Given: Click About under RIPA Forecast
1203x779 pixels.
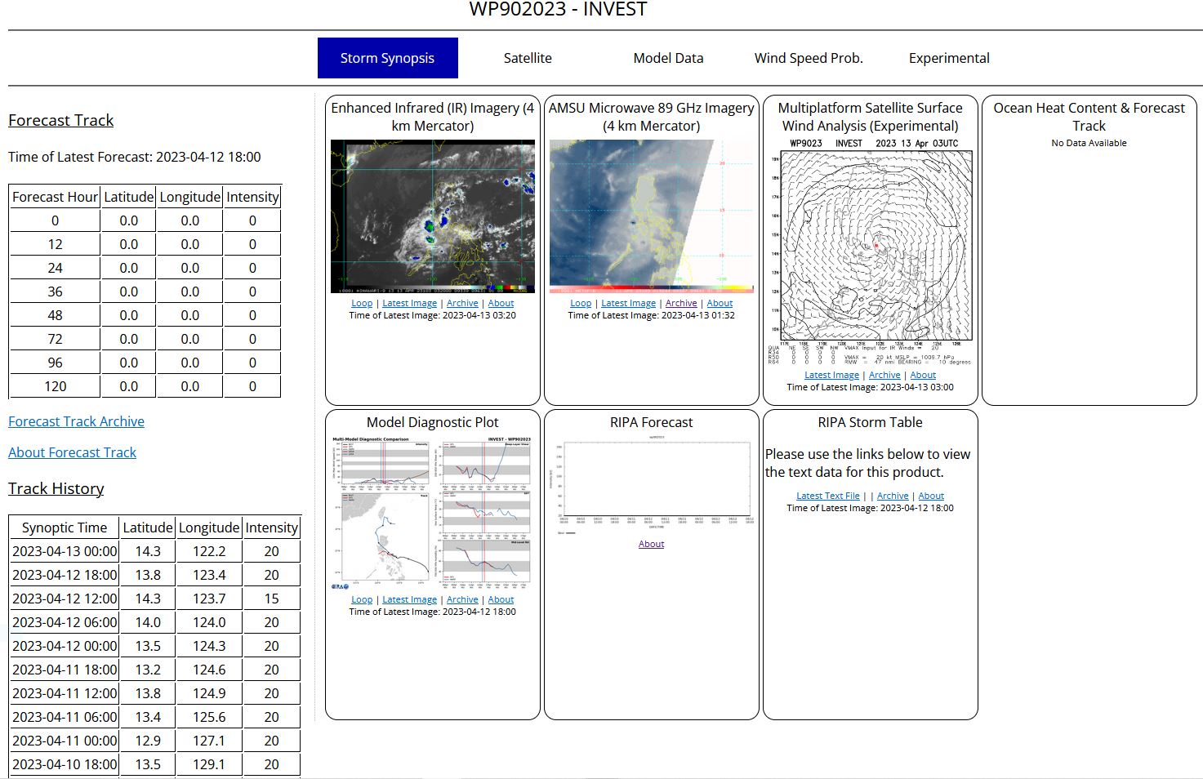Looking at the screenshot, I should pyautogui.click(x=651, y=544).
